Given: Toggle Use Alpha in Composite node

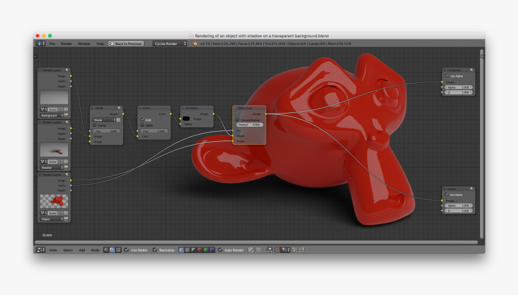Looking at the screenshot, I should 447,76.
